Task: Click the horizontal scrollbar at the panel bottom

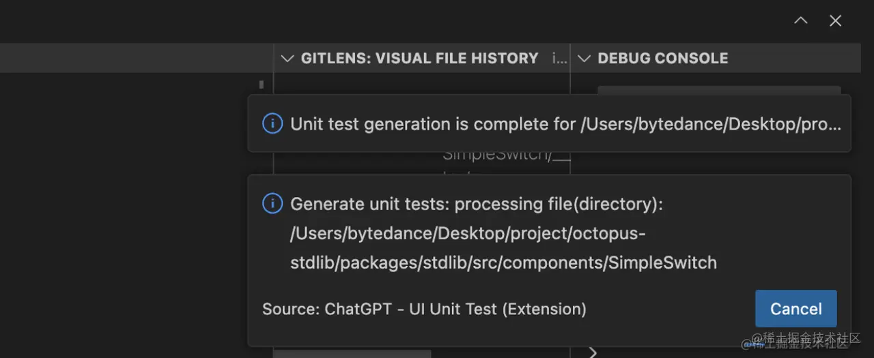Action: click(x=352, y=354)
